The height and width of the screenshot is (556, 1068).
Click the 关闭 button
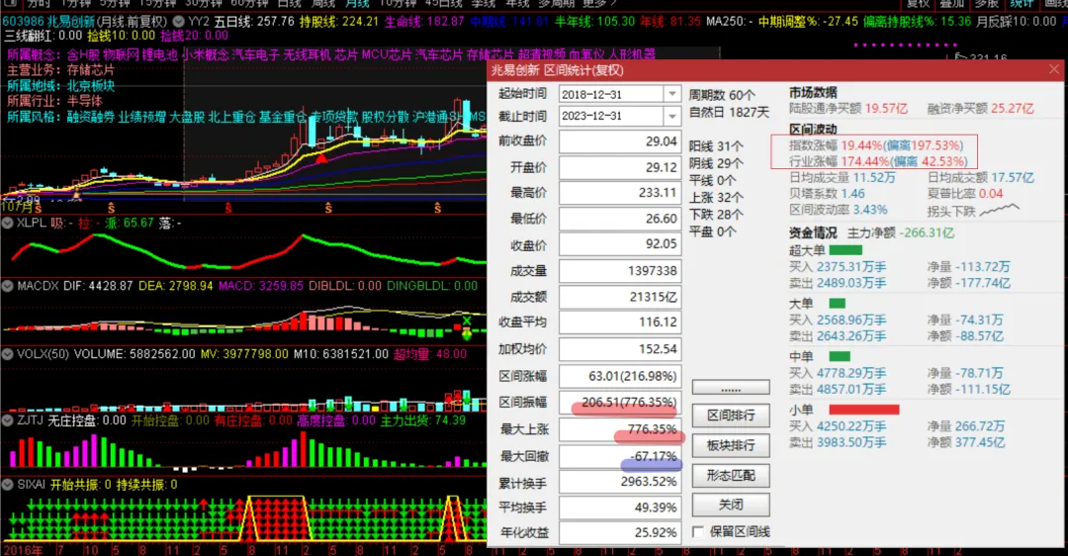[731, 505]
